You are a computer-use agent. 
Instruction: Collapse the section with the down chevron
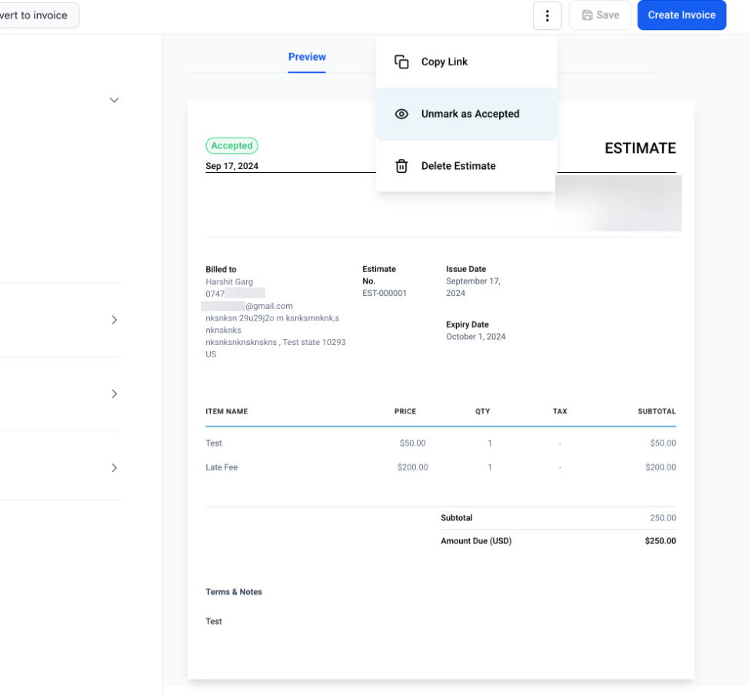pos(114,101)
